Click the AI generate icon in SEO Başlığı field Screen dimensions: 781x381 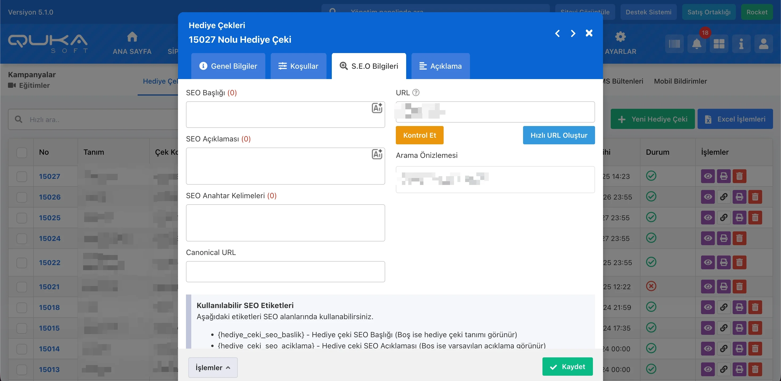click(x=377, y=108)
